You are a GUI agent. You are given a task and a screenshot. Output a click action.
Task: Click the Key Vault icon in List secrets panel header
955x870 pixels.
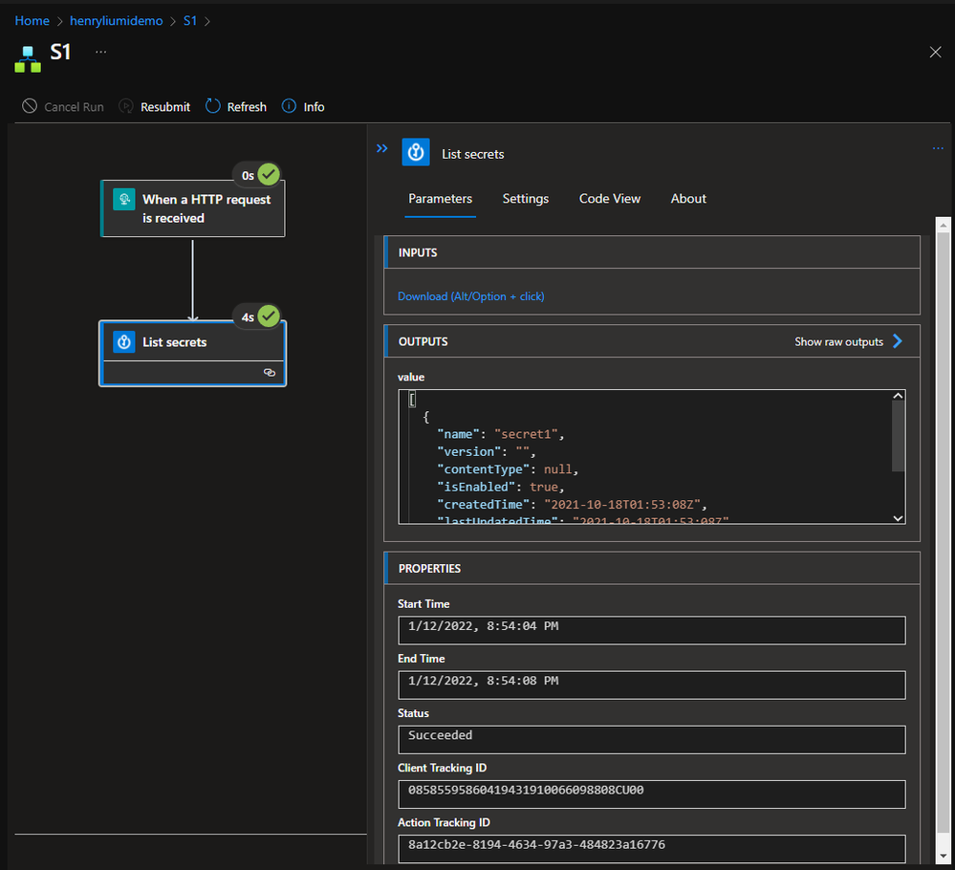pos(416,152)
